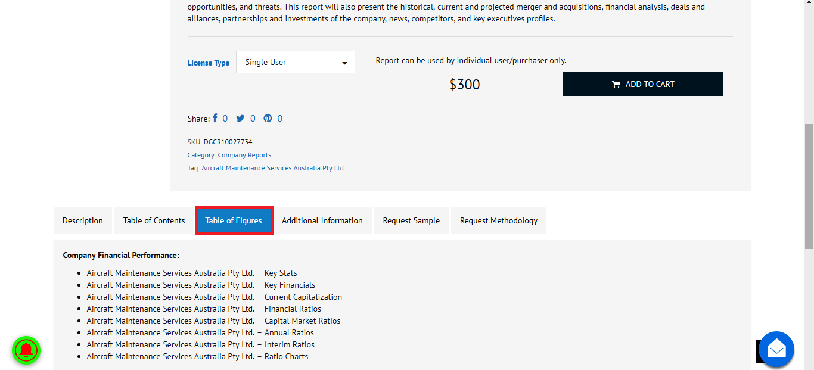Screen dimensions: 814x370
Task: Click shopping cart icon in Add to Cart
Action: click(x=616, y=84)
